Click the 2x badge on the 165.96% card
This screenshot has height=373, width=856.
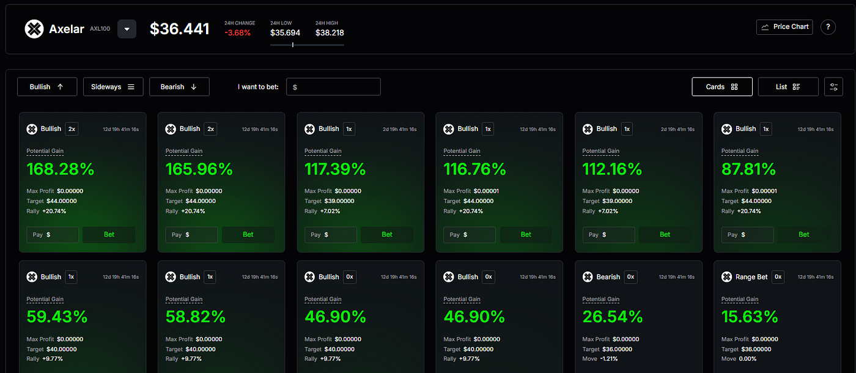click(x=210, y=129)
